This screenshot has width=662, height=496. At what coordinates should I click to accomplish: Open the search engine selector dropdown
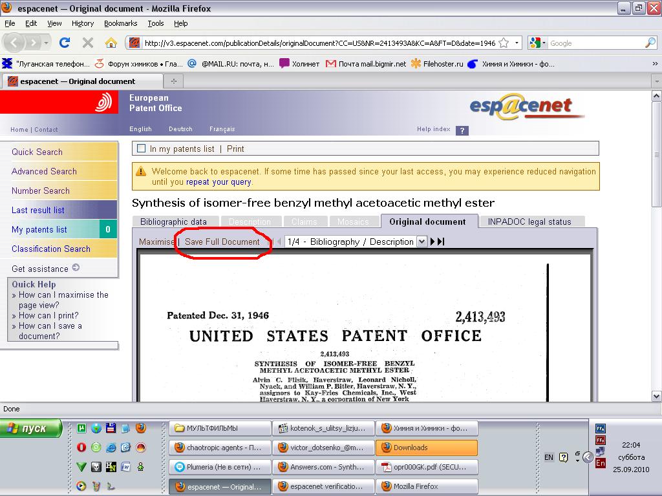click(x=538, y=43)
